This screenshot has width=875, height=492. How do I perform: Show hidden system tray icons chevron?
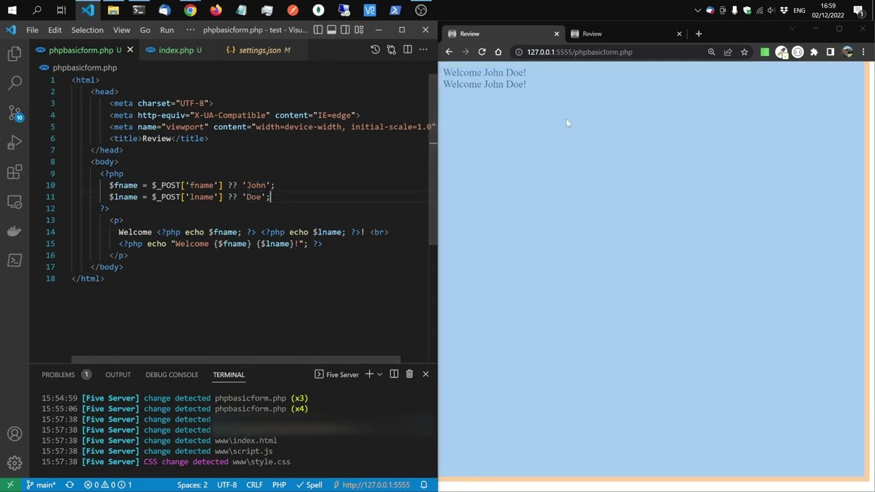pyautogui.click(x=697, y=10)
